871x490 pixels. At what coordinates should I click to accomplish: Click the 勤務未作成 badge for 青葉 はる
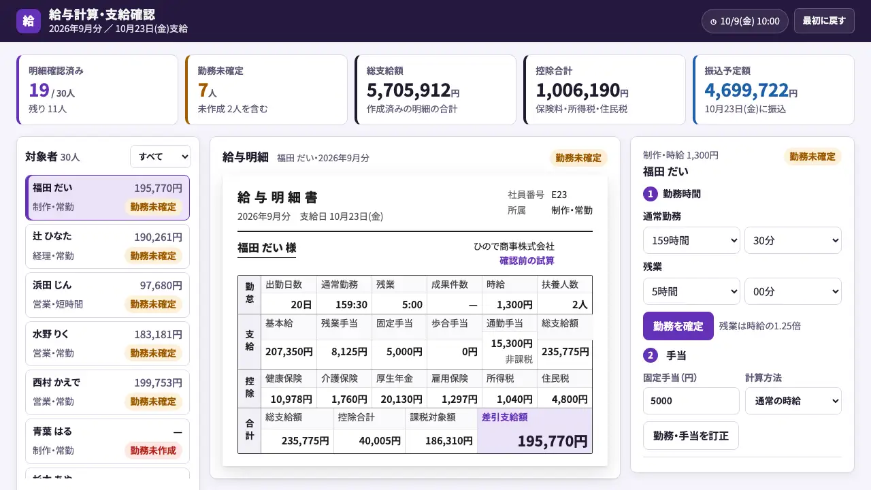pos(153,451)
